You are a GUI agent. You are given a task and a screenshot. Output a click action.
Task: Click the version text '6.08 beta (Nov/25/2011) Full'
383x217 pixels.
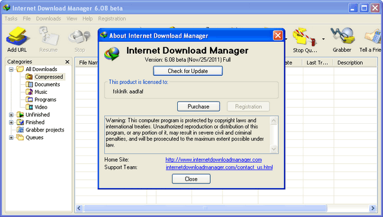point(197,60)
